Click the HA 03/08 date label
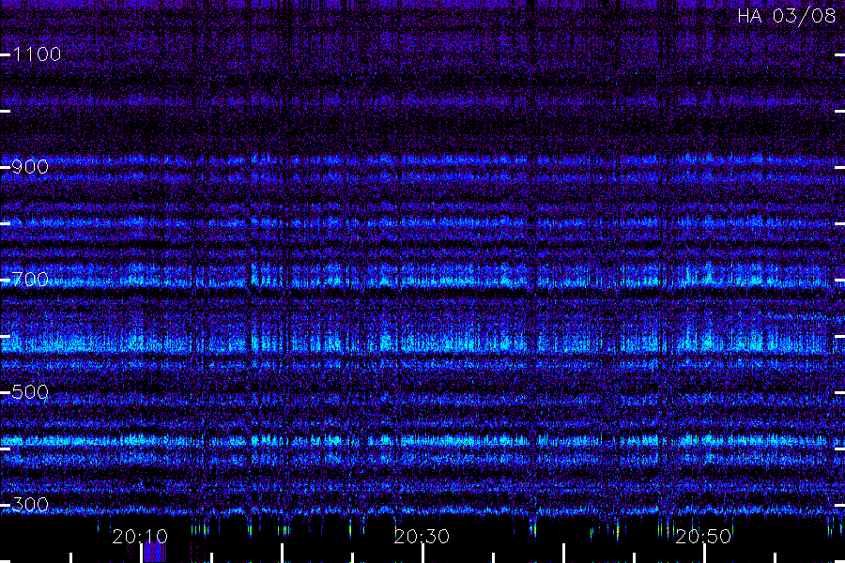845x563 pixels. tap(786, 16)
